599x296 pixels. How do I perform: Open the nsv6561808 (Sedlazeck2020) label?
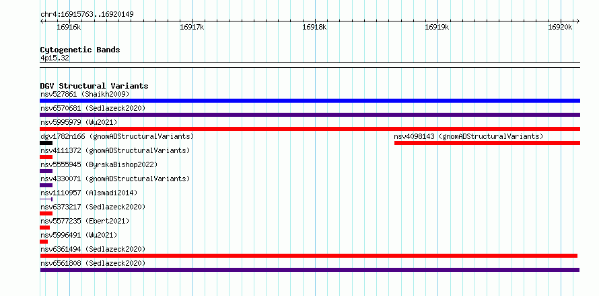tap(93, 263)
